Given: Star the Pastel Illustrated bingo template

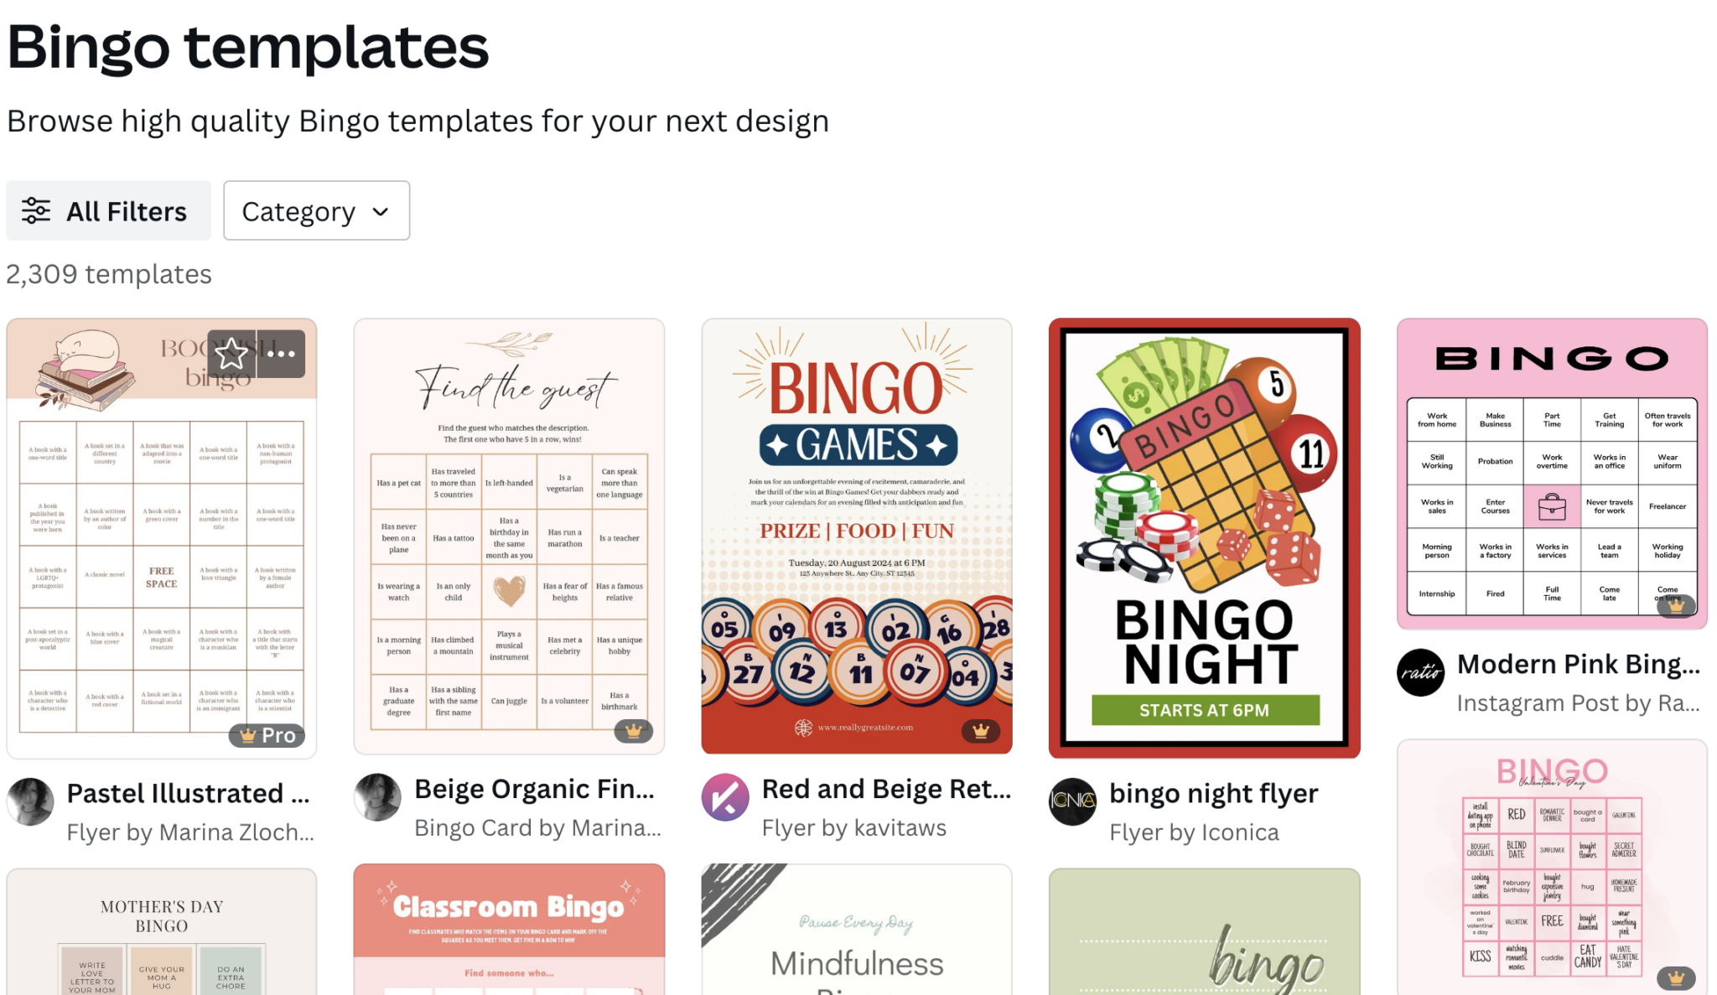Looking at the screenshot, I should click(x=231, y=355).
